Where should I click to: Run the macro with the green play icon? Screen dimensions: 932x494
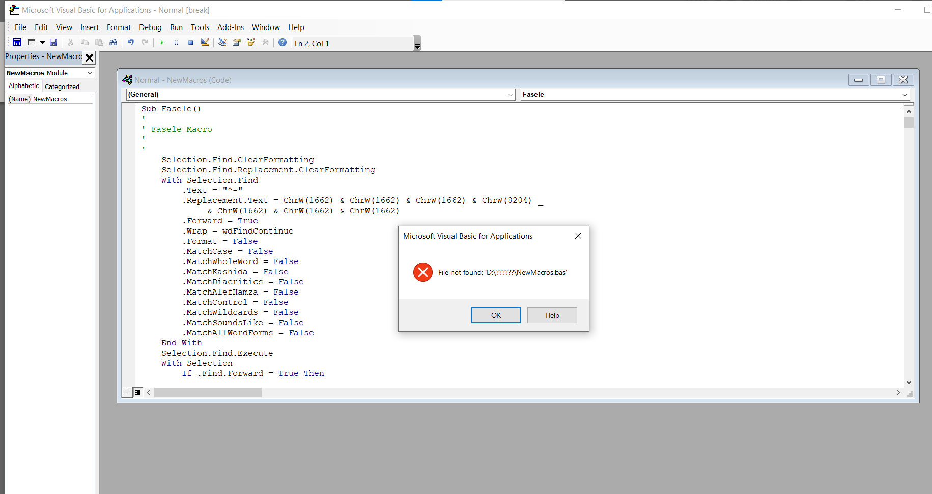click(x=162, y=43)
